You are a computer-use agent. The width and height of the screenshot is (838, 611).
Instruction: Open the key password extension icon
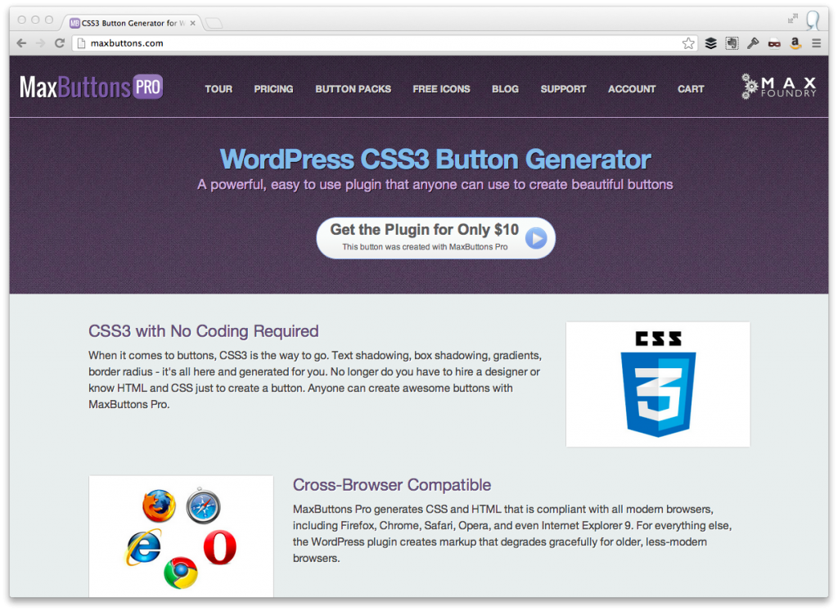pos(753,43)
